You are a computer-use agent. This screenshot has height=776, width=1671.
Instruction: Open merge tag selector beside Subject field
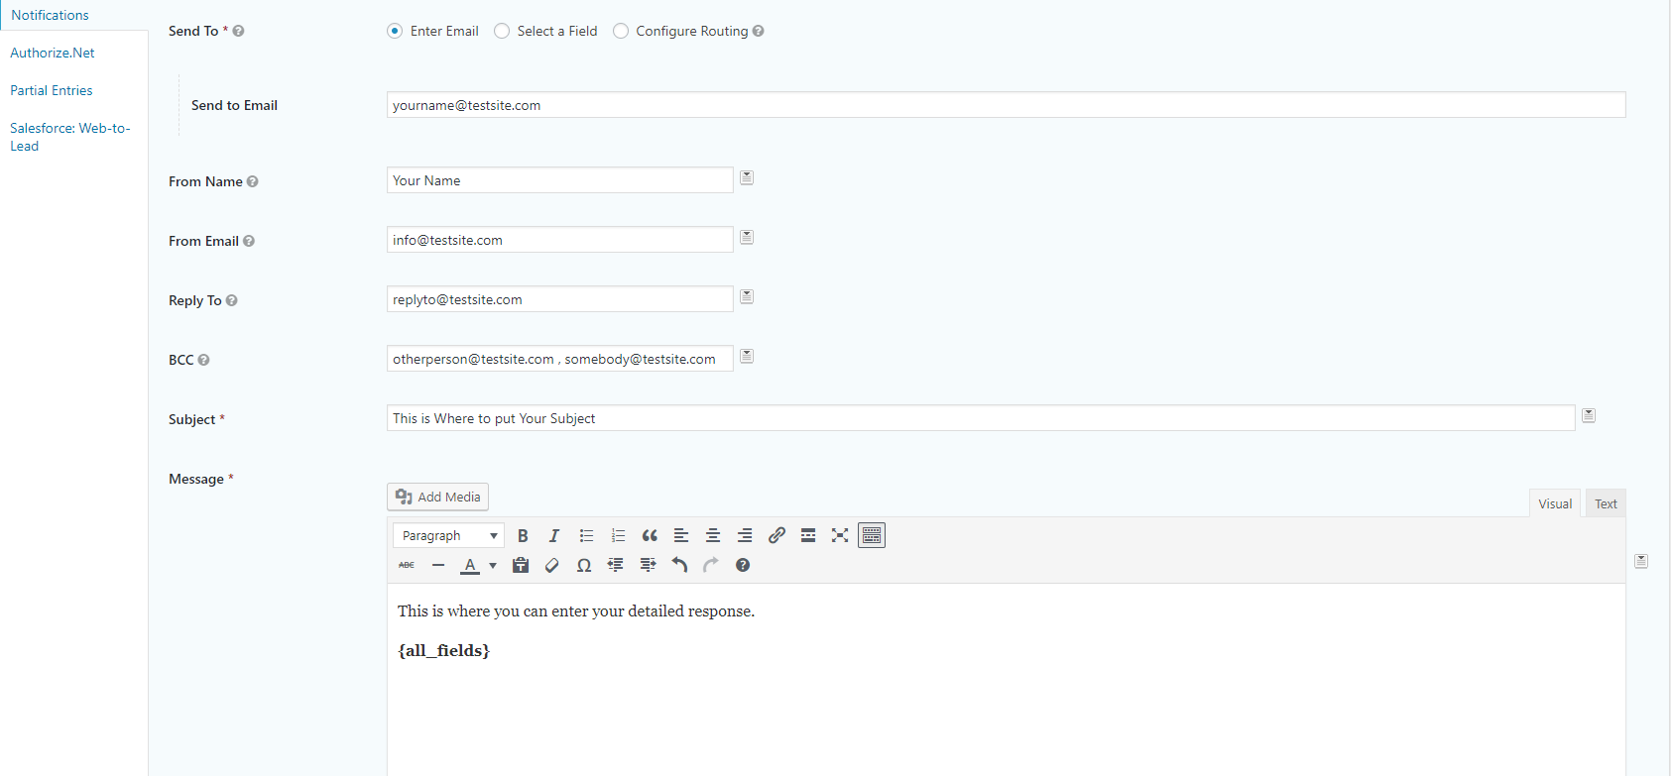(x=1589, y=416)
